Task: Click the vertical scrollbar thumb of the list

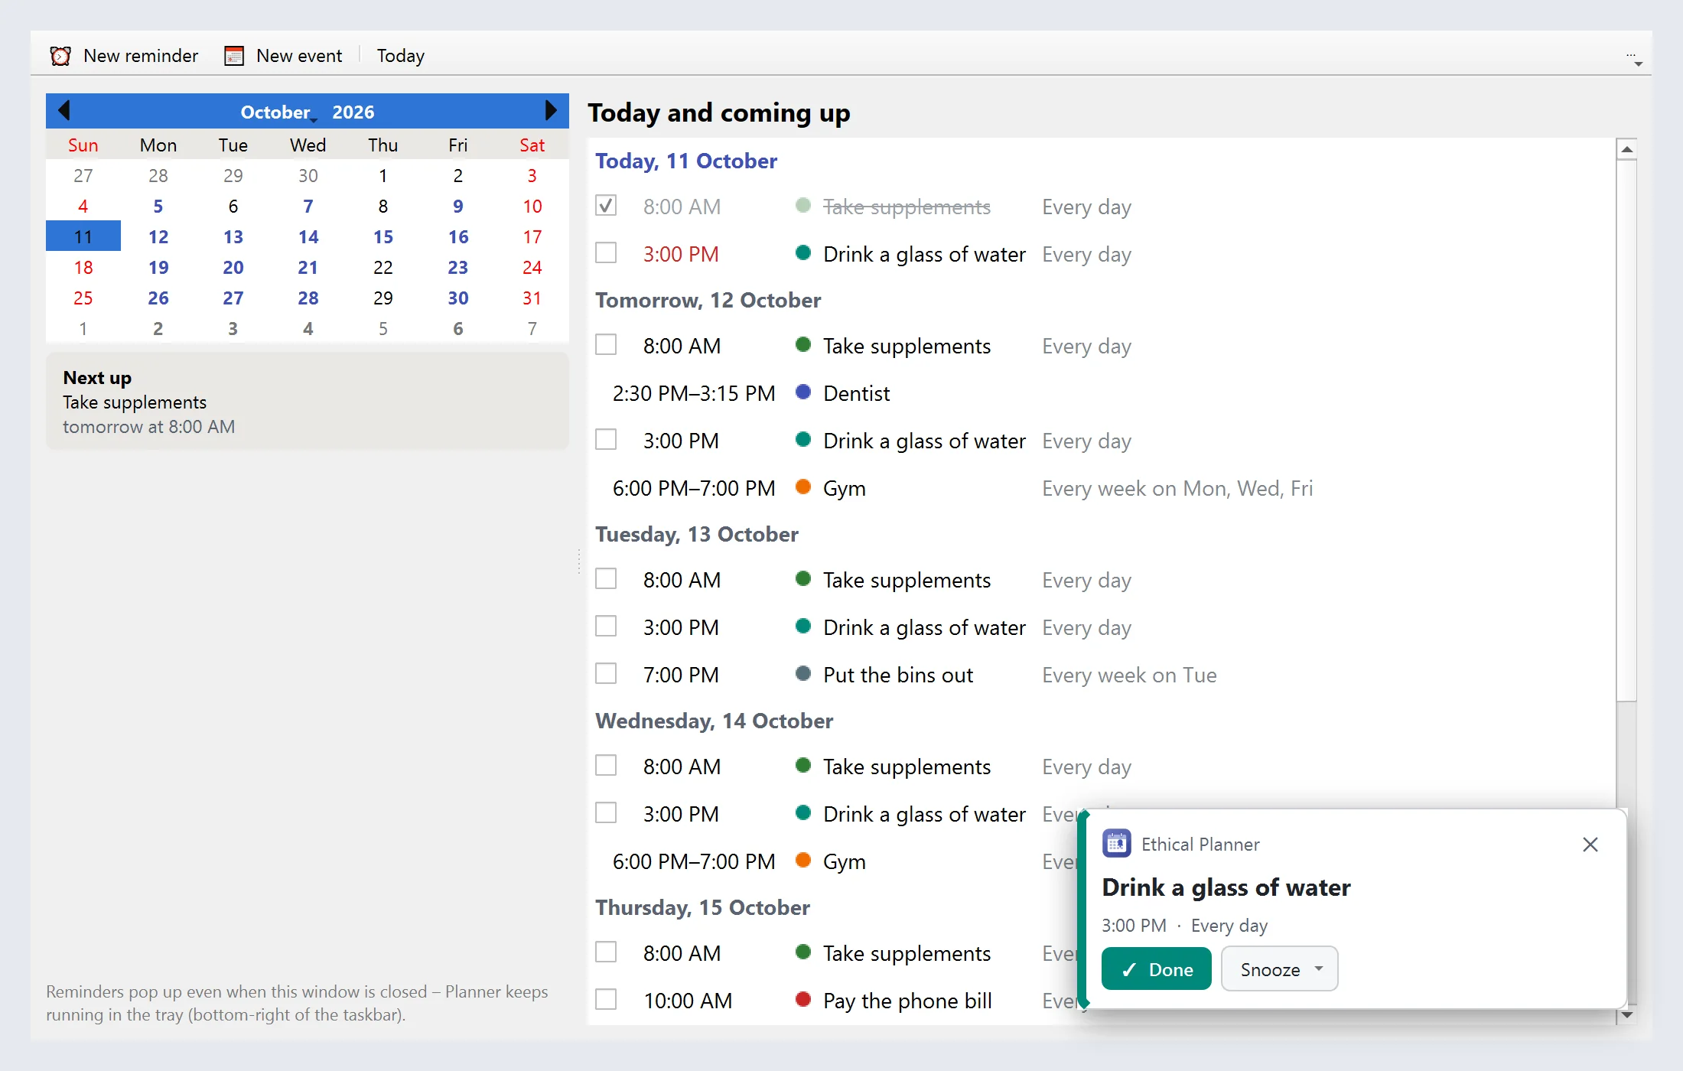Action: coord(1627,430)
